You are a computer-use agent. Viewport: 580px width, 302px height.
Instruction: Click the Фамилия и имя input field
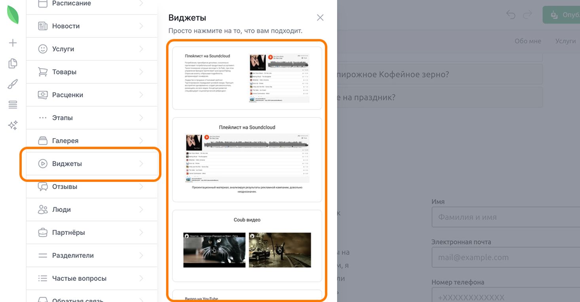(506, 217)
